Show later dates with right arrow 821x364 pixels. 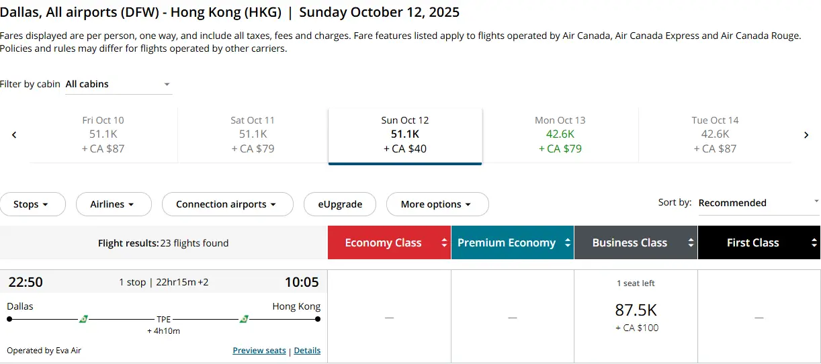(806, 135)
